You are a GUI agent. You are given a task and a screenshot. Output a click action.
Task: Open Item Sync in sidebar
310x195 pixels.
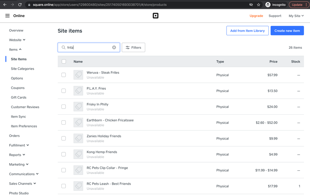(x=18, y=117)
